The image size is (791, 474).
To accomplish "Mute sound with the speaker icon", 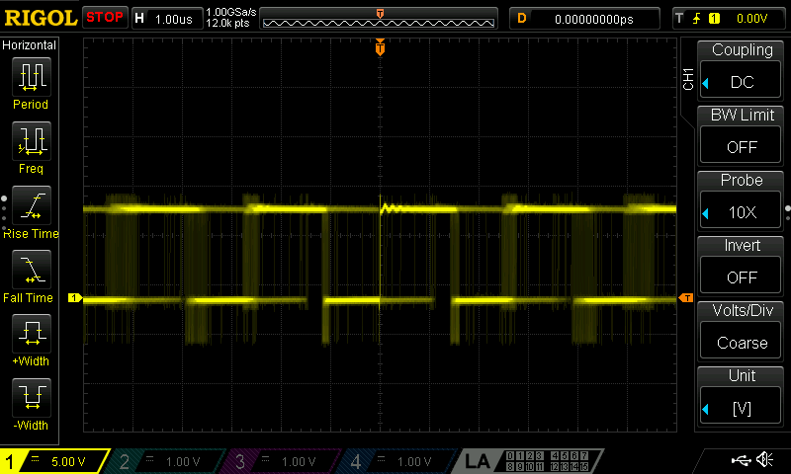I will pos(764,460).
